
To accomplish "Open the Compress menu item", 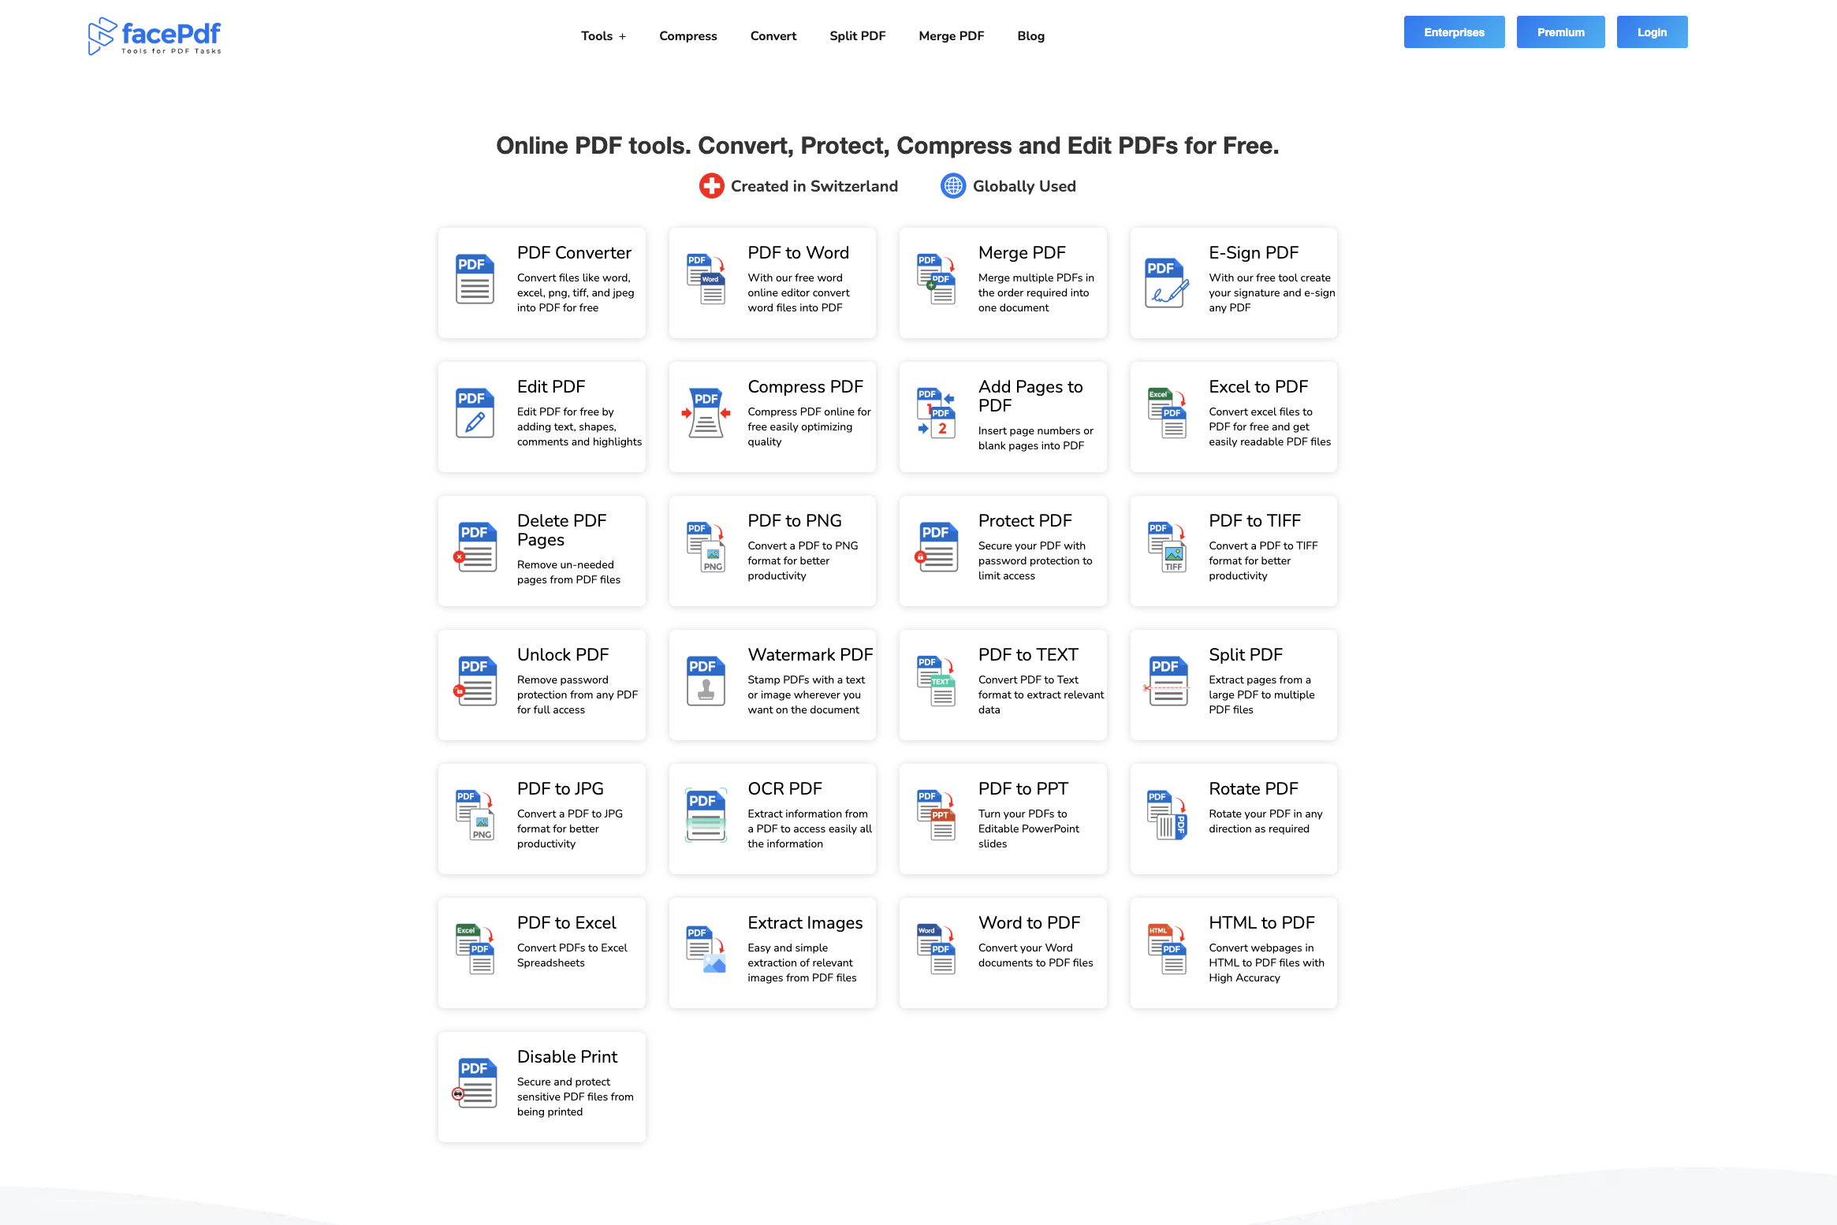I will (x=687, y=35).
